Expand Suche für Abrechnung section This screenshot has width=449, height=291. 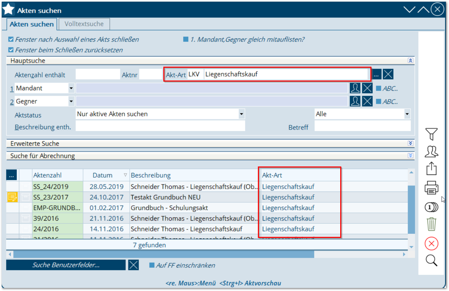(410, 156)
